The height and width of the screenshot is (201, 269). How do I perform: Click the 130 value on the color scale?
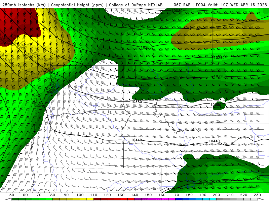(121, 195)
